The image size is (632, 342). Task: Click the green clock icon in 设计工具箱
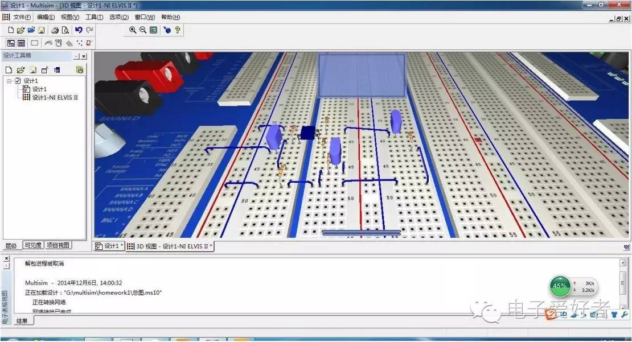click(80, 69)
